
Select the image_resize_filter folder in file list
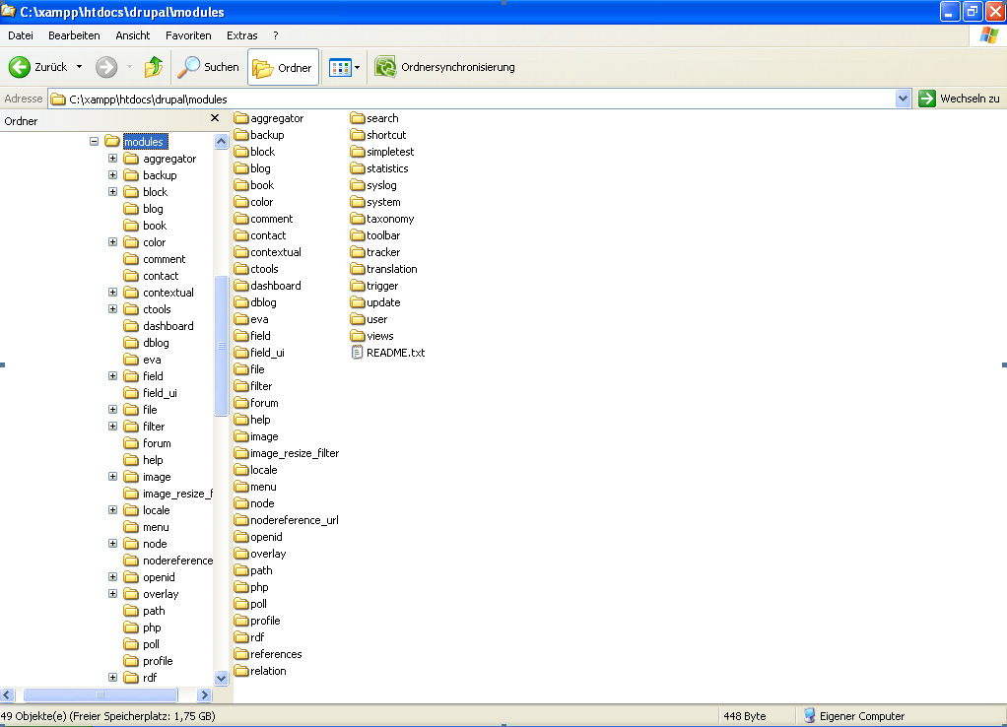click(x=241, y=453)
